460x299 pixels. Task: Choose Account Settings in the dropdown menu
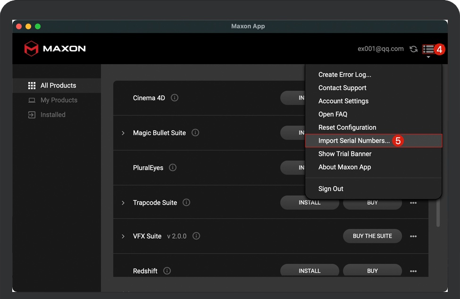point(343,101)
